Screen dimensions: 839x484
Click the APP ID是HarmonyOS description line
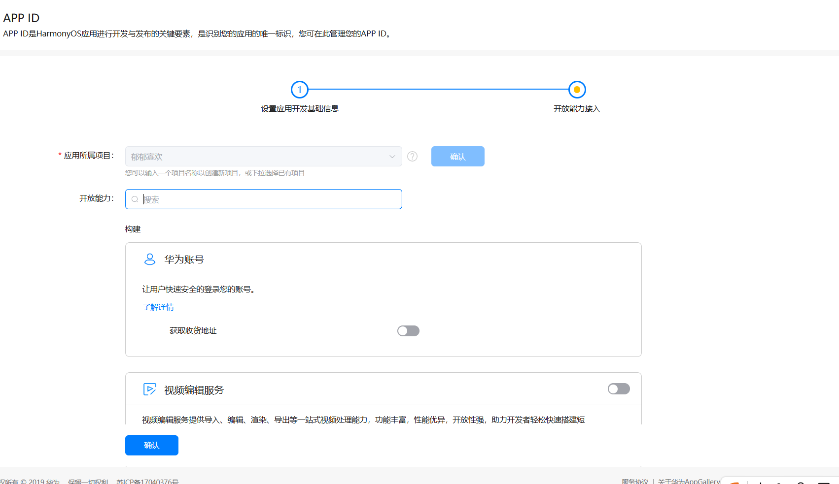click(198, 34)
